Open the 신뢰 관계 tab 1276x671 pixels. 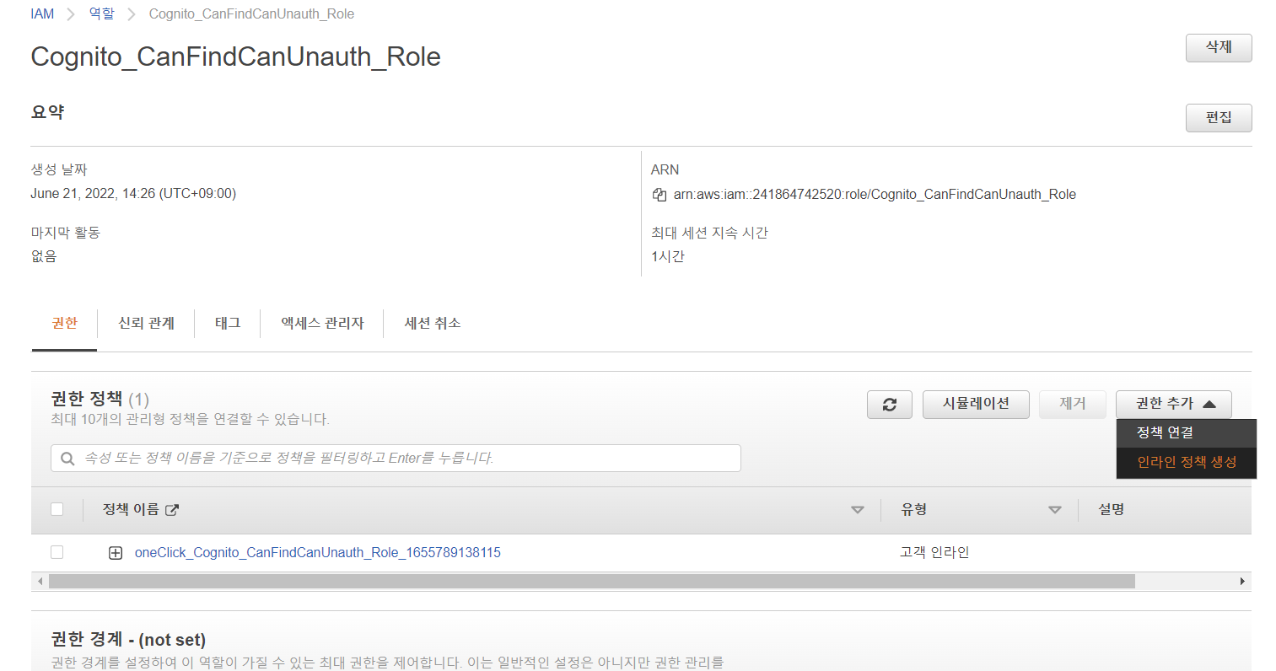[x=146, y=324]
